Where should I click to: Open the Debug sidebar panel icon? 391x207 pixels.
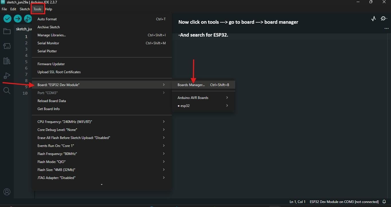pos(7,76)
